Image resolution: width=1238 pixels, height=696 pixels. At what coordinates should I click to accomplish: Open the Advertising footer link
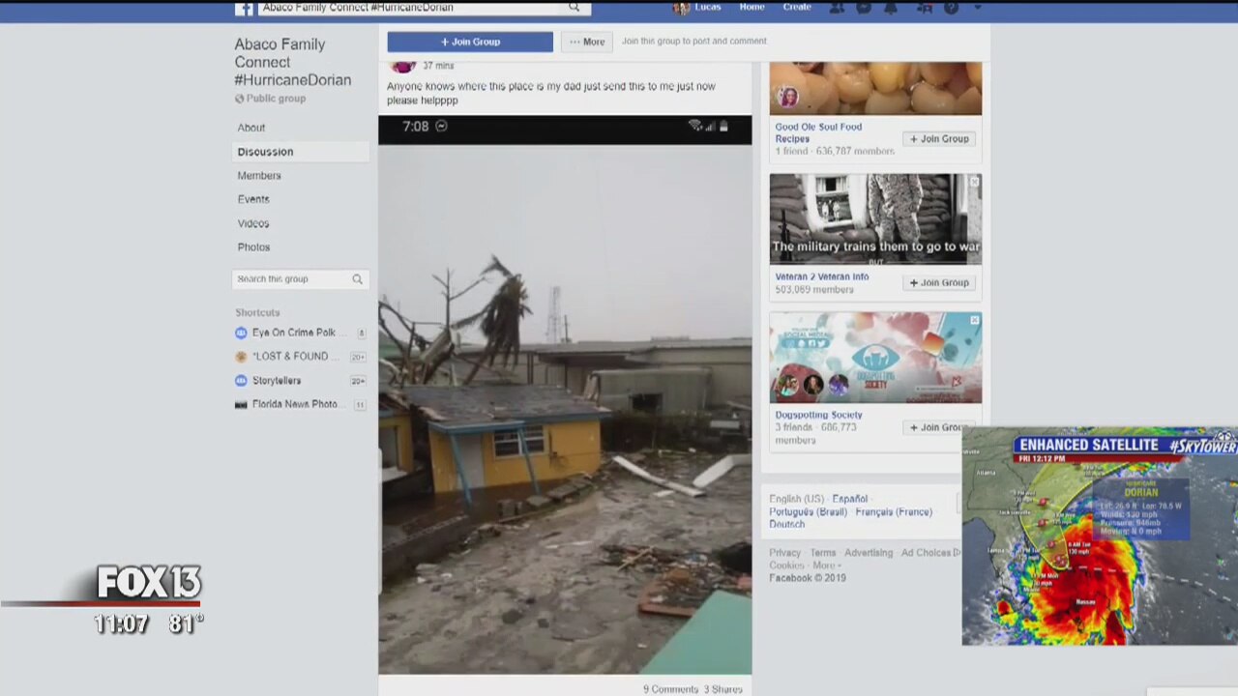coord(869,553)
